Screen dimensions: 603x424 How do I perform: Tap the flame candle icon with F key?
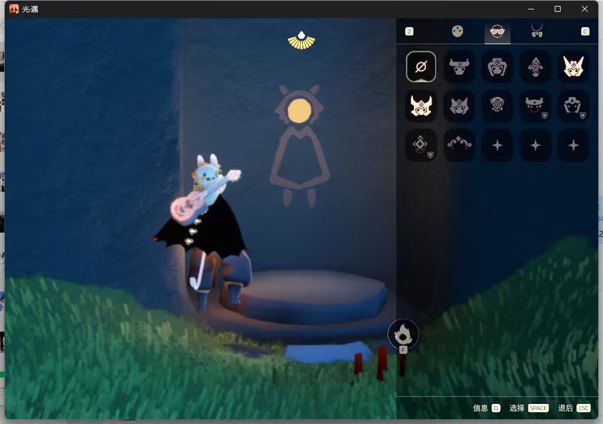click(403, 334)
